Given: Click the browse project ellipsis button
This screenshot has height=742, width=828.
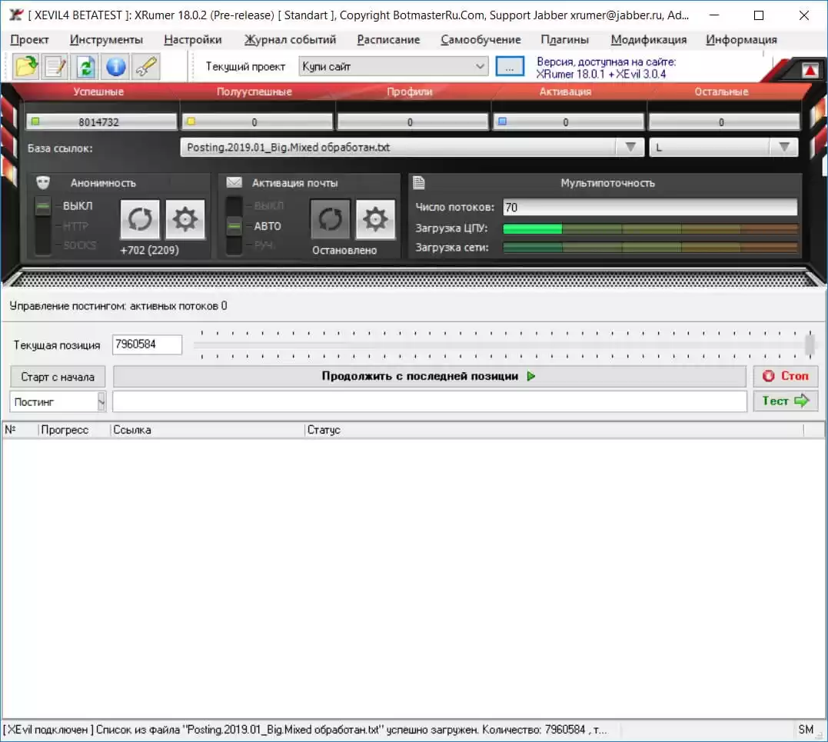Looking at the screenshot, I should click(x=510, y=67).
